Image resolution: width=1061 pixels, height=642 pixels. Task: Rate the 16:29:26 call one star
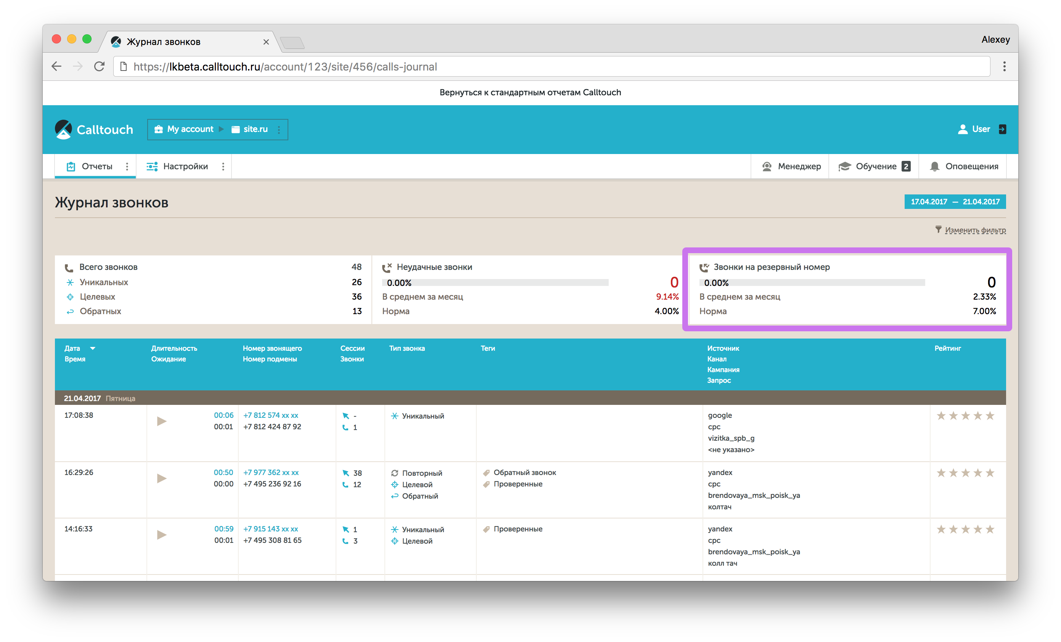[x=941, y=473]
